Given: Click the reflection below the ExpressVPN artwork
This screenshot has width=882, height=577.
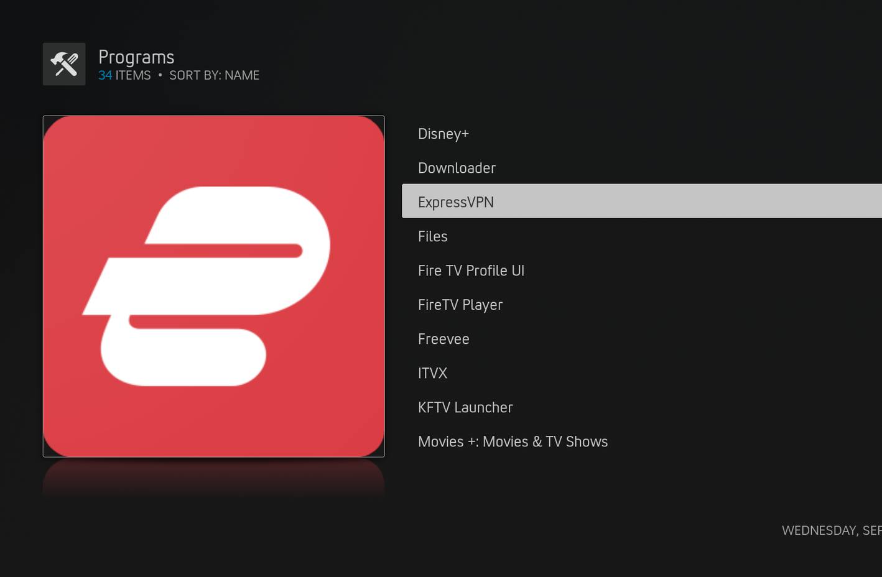Looking at the screenshot, I should pos(214,479).
